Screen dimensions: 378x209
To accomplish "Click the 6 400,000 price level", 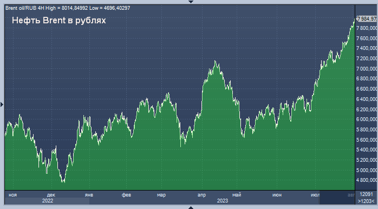I will click(367, 99).
